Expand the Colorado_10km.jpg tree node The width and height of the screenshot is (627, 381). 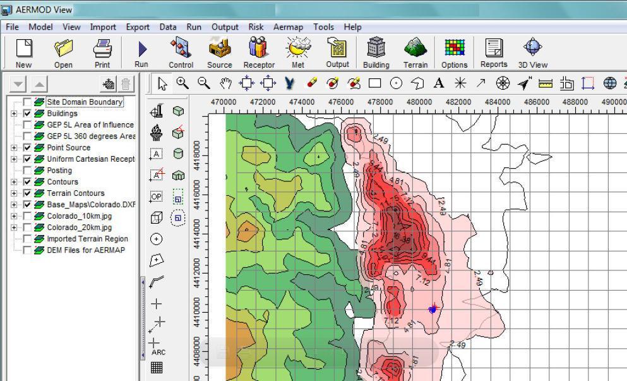pos(14,216)
